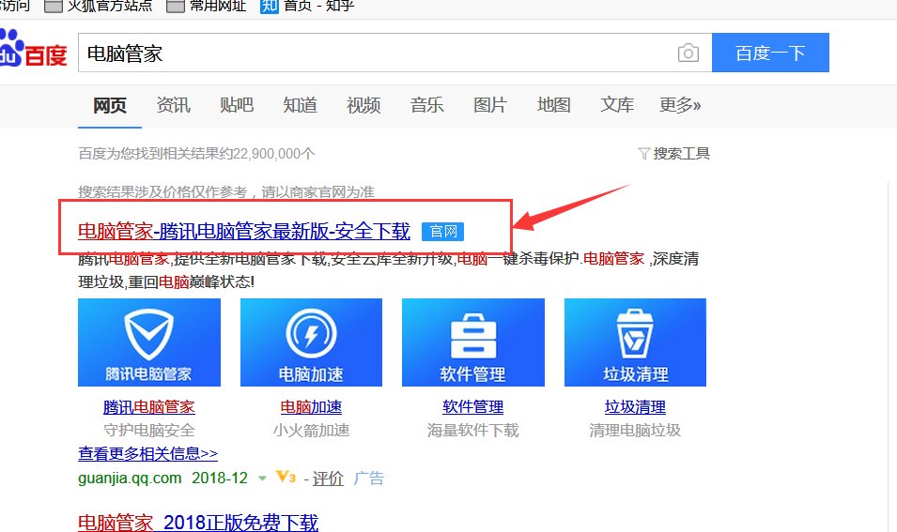Open the 评价 link
897x532 pixels.
pos(328,479)
